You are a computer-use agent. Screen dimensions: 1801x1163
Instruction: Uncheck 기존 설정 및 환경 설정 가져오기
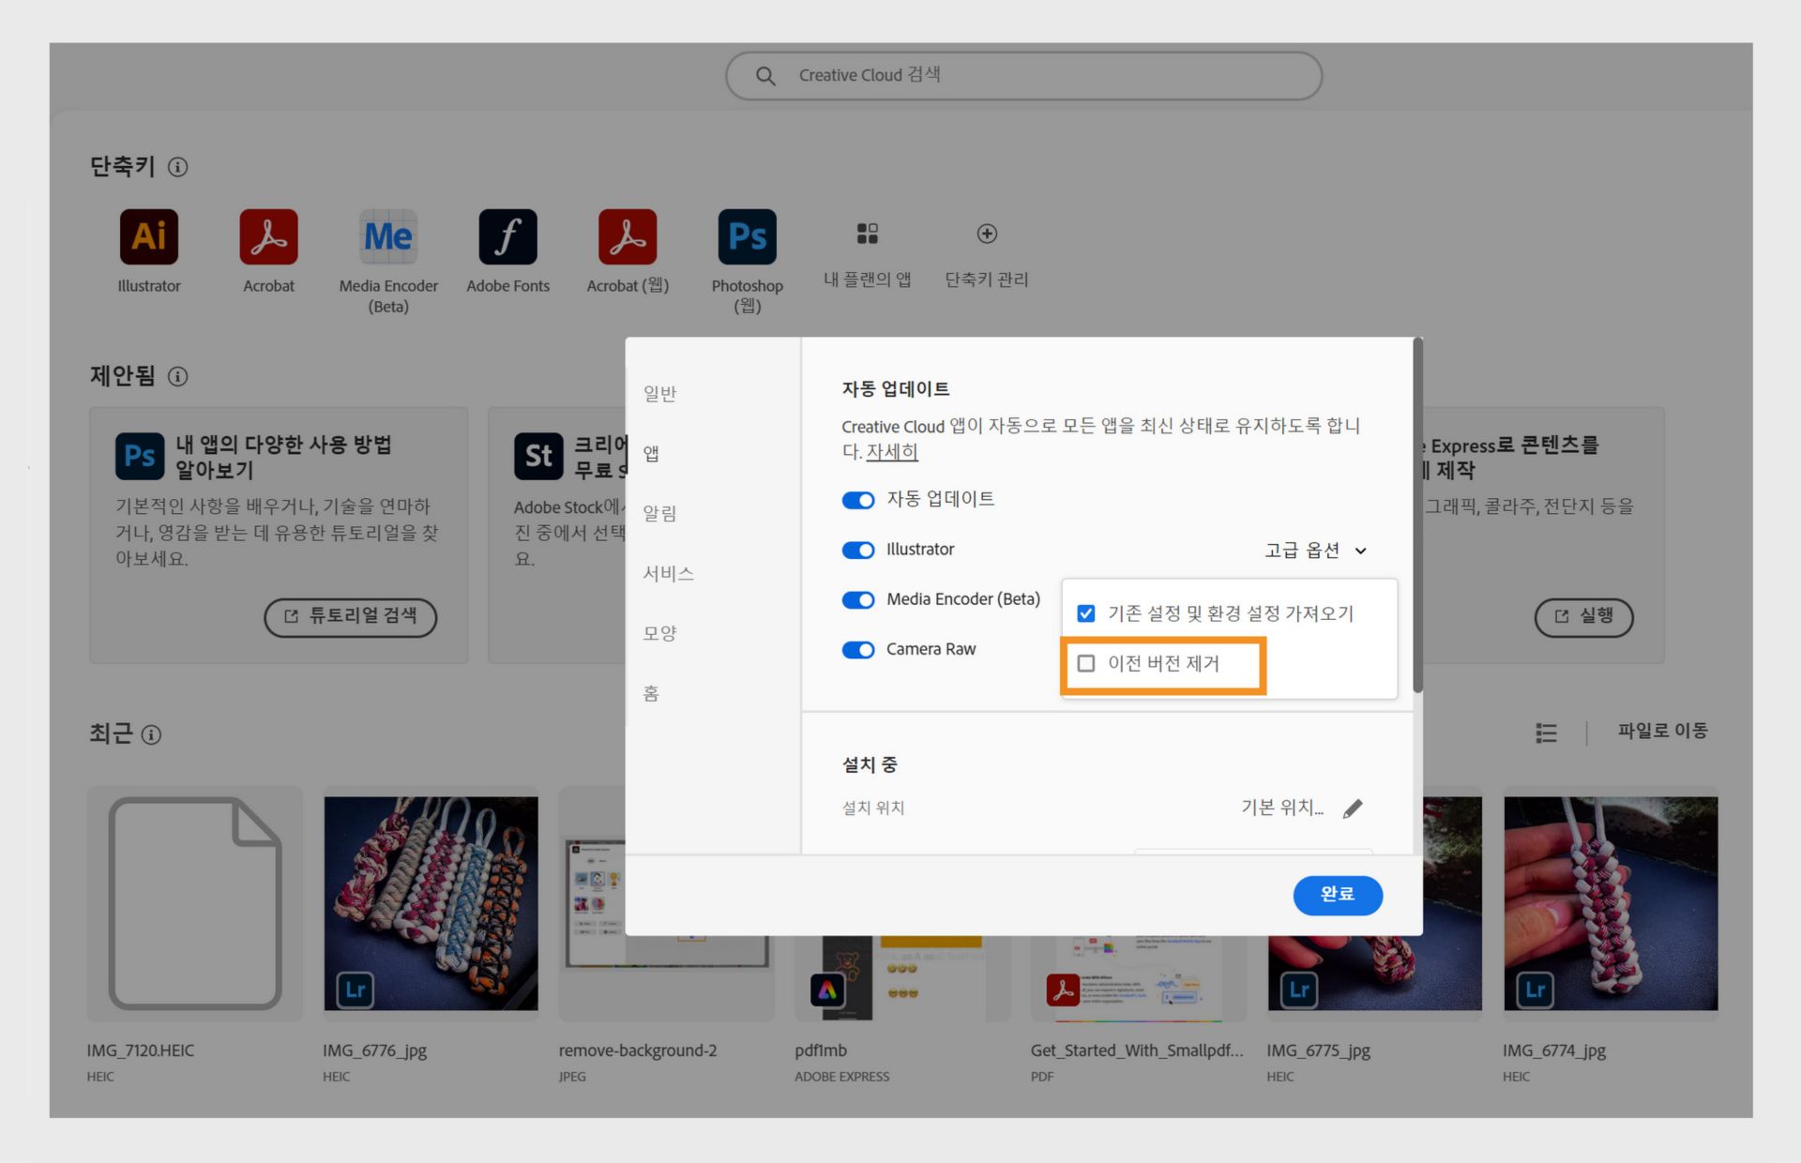(x=1086, y=613)
